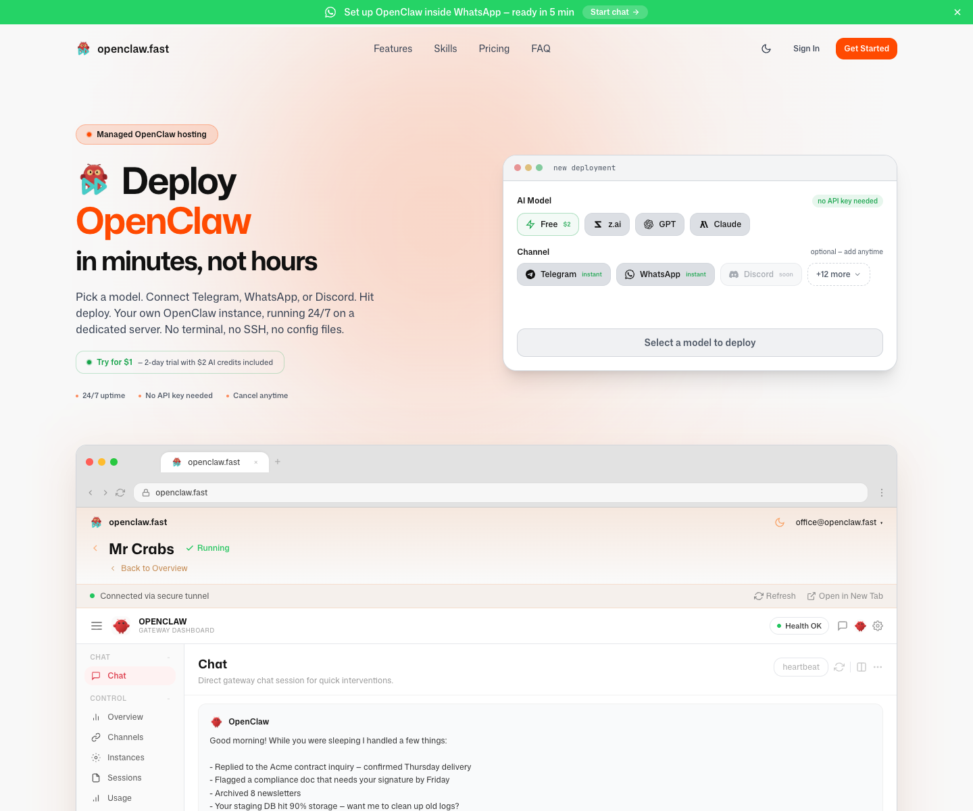Toggle the WhatsApp channel option
The image size is (973, 811).
(666, 274)
